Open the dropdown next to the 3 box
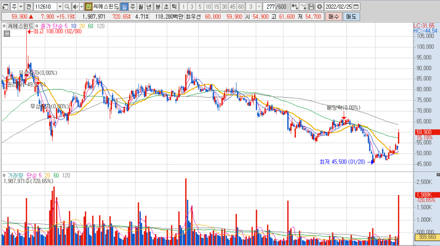Screen dimensions: 440x246 [x=259, y=7]
